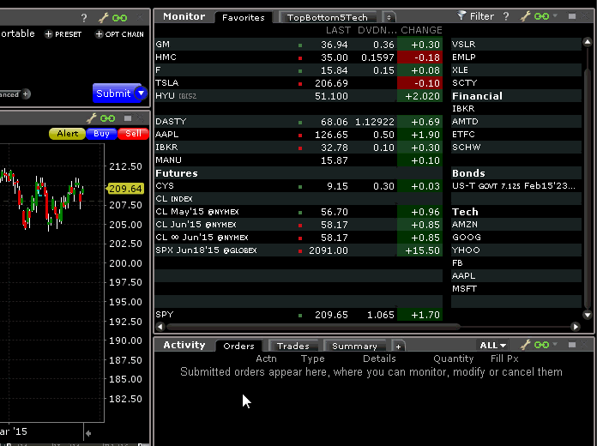This screenshot has width=597, height=446.
Task: Click horizontal scrollbar right arrow
Action: click(x=576, y=327)
